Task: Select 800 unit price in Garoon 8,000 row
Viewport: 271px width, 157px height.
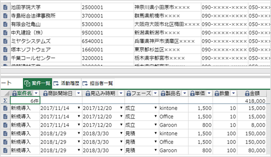Action: [x=200, y=125]
